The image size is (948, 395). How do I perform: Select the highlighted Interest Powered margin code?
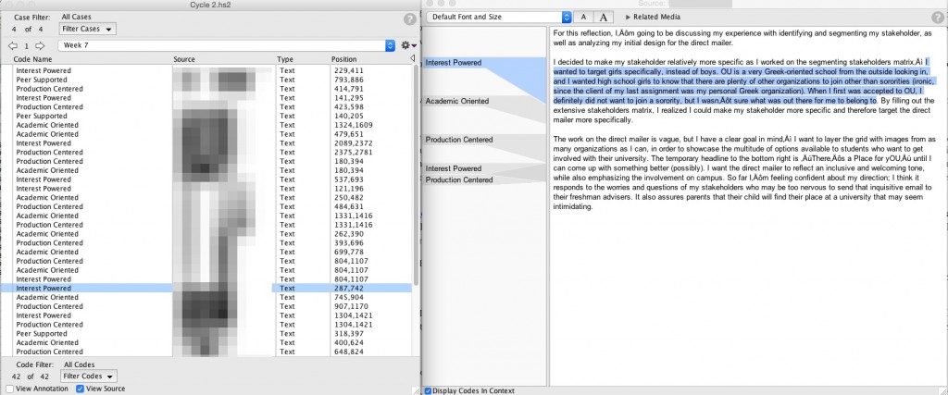tap(454, 62)
